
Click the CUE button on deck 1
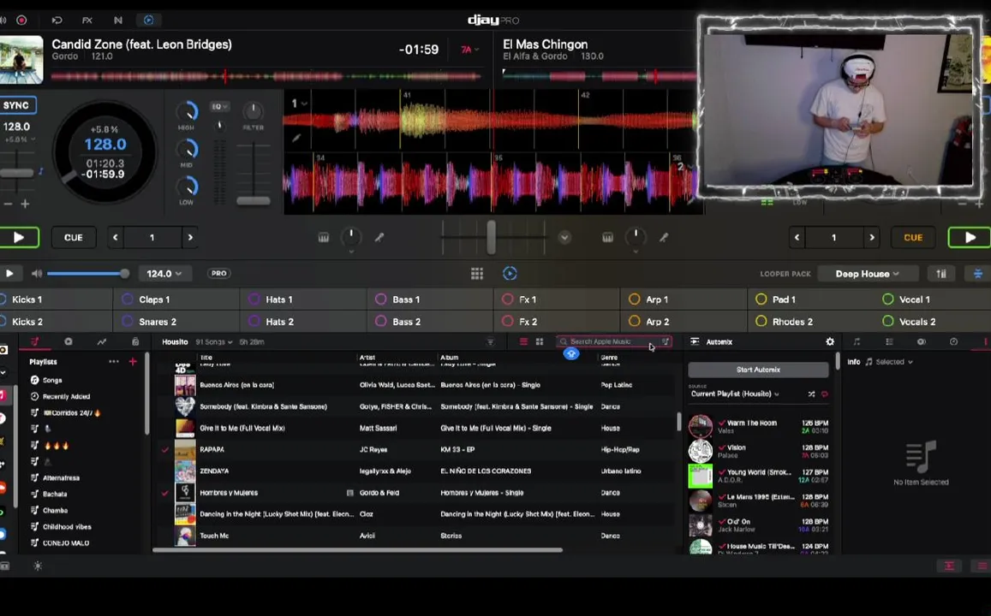[x=74, y=237]
